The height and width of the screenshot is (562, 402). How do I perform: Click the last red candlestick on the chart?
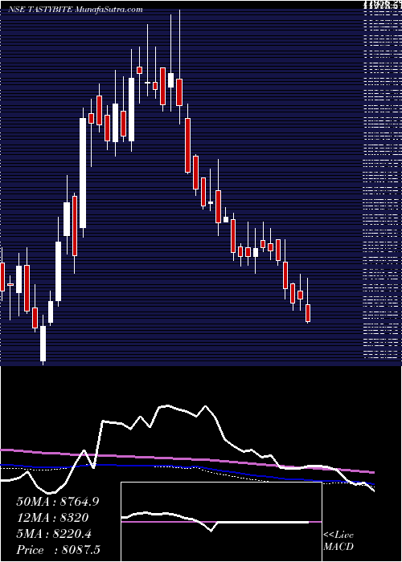point(308,313)
